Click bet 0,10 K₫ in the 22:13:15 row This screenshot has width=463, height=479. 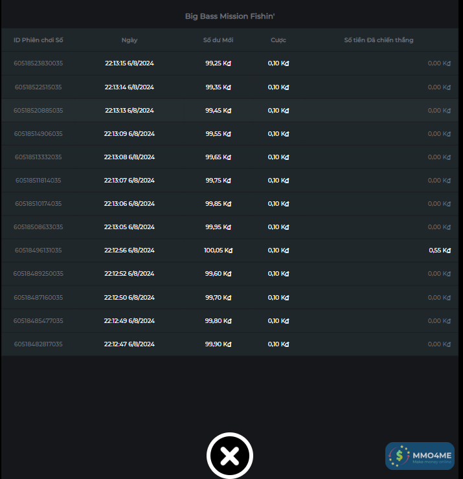(278, 63)
